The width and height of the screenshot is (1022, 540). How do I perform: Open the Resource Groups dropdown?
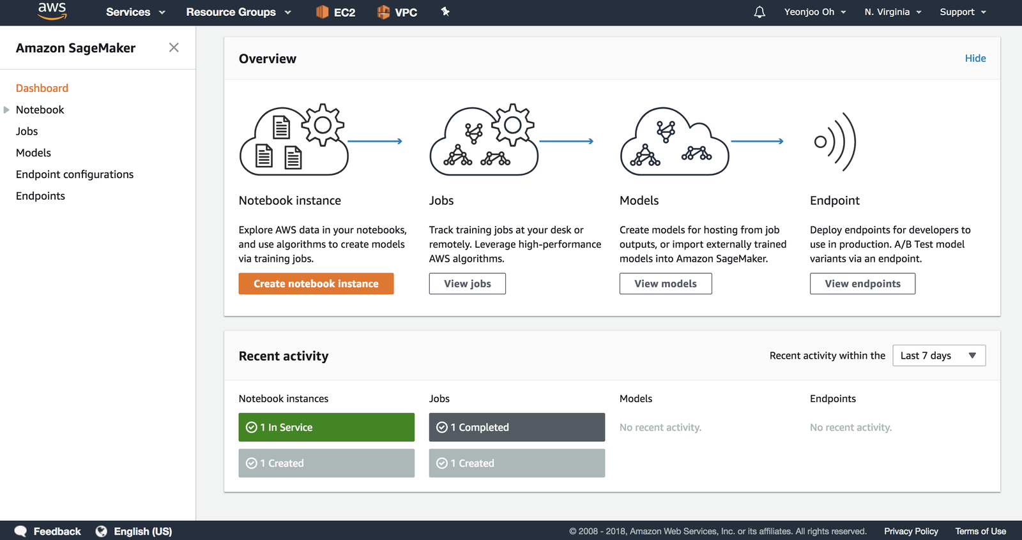pyautogui.click(x=238, y=12)
